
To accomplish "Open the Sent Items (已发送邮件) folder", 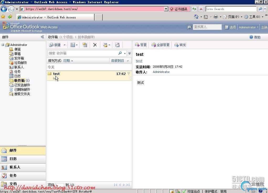I will (20, 85).
